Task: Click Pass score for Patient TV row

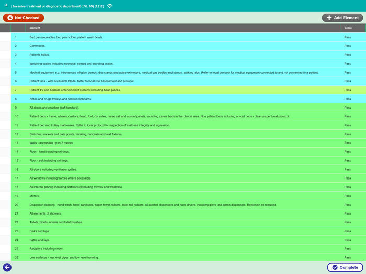Action: [348, 90]
